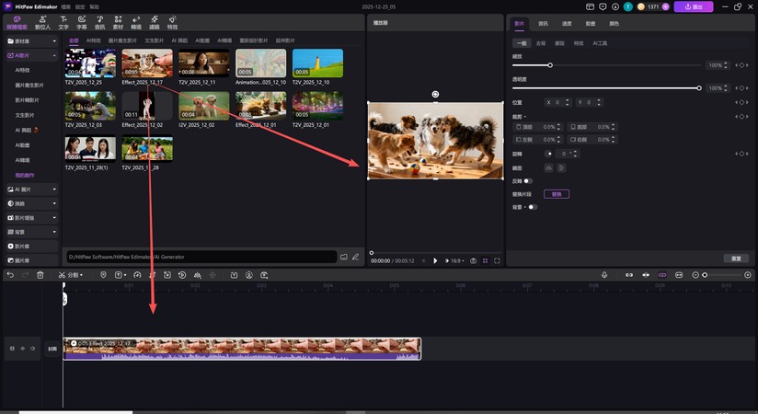Click the snapshot camera icon under the player
The height and width of the screenshot is (414, 758).
[473, 260]
